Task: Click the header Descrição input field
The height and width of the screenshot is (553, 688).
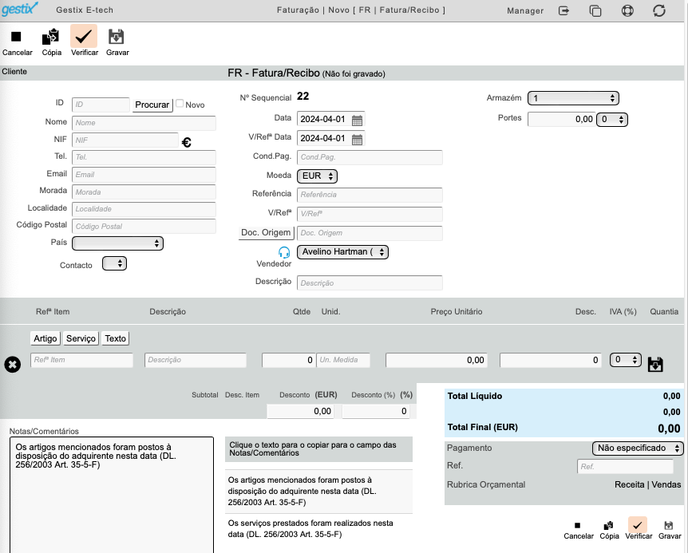Action: 370,282
